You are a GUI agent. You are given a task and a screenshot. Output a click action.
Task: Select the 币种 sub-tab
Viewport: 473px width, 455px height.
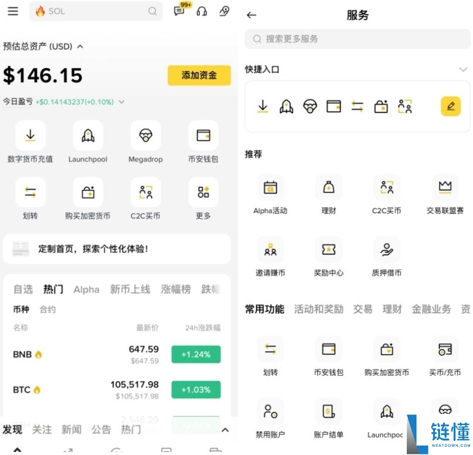[21, 309]
